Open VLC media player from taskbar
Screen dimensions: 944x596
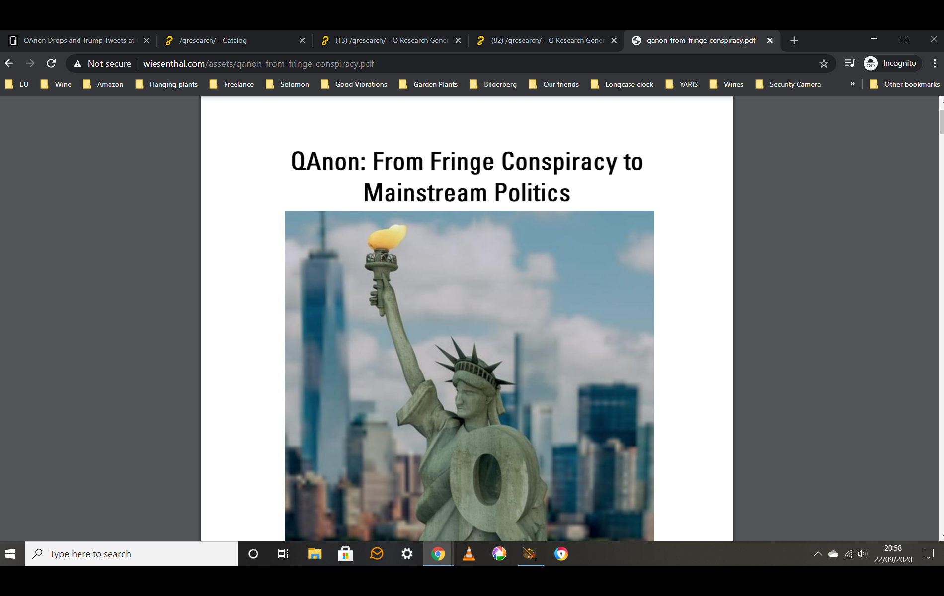(469, 554)
